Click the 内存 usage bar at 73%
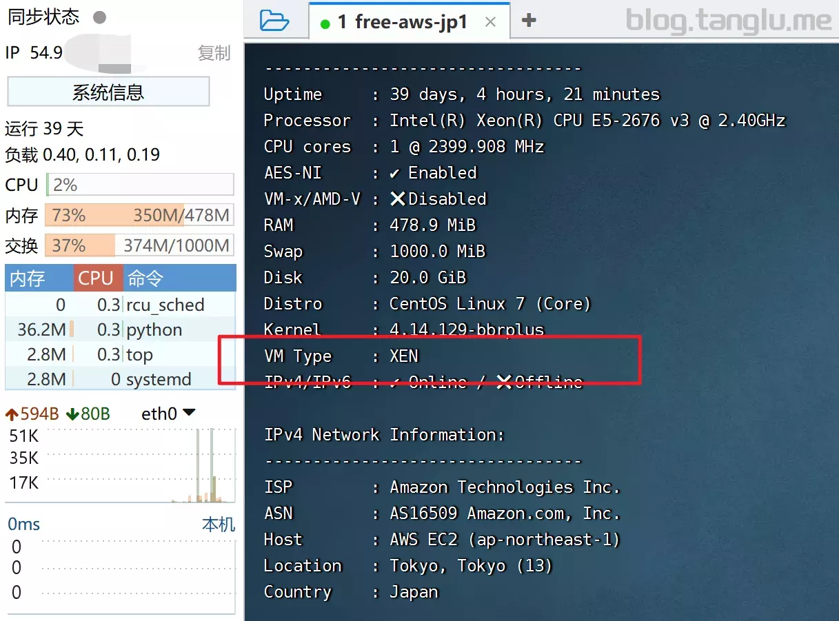 (139, 215)
